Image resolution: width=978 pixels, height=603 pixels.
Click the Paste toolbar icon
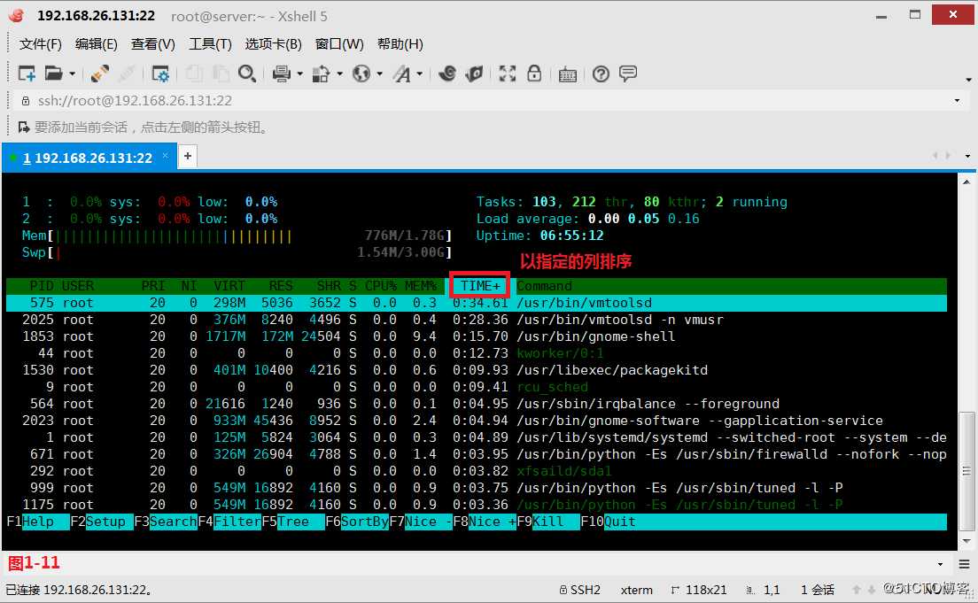(221, 73)
